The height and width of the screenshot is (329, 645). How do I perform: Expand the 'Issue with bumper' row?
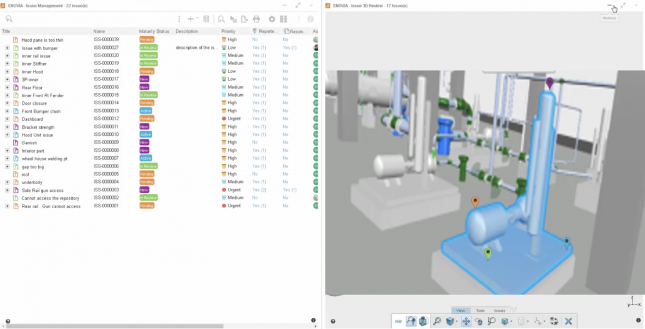click(x=7, y=48)
